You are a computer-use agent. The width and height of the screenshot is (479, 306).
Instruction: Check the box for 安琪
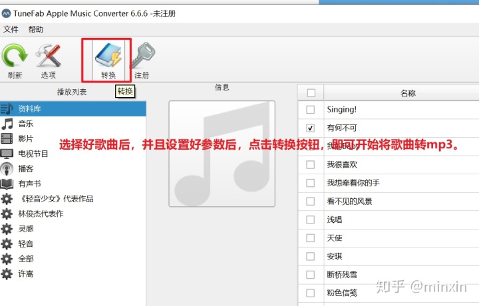[x=311, y=256]
